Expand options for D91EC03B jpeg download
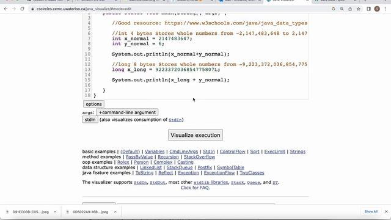391x220 pixels. pyautogui.click(x=55, y=212)
